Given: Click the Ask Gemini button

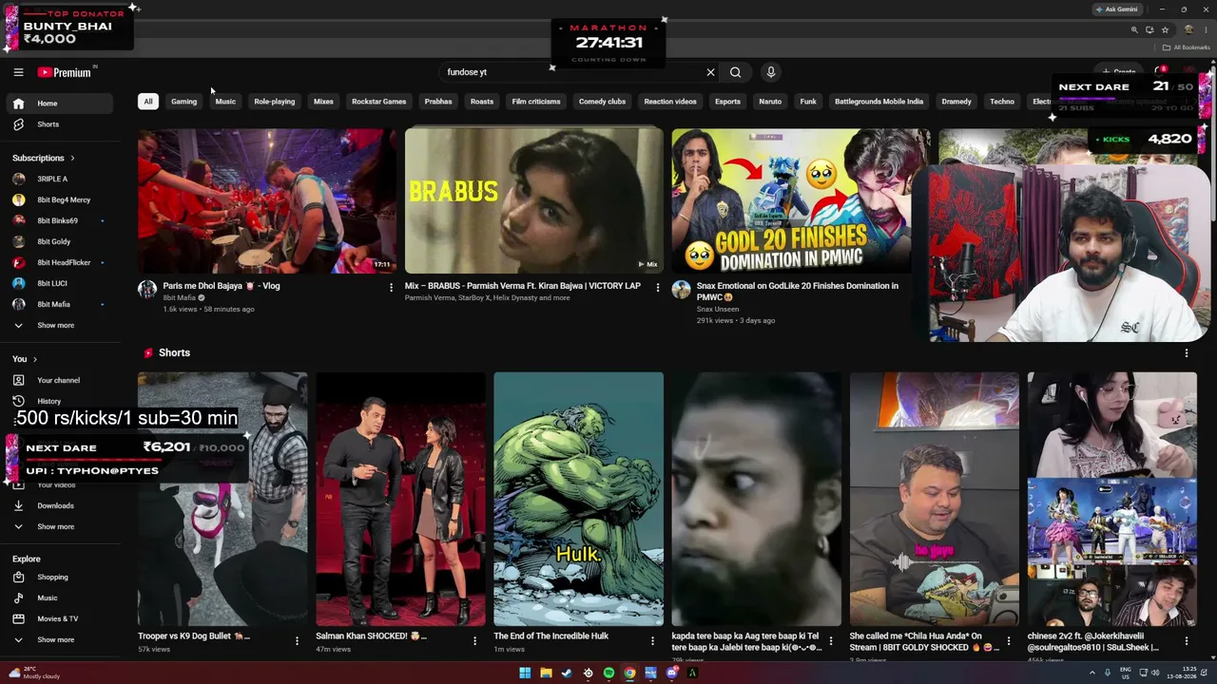Looking at the screenshot, I should click(1117, 9).
